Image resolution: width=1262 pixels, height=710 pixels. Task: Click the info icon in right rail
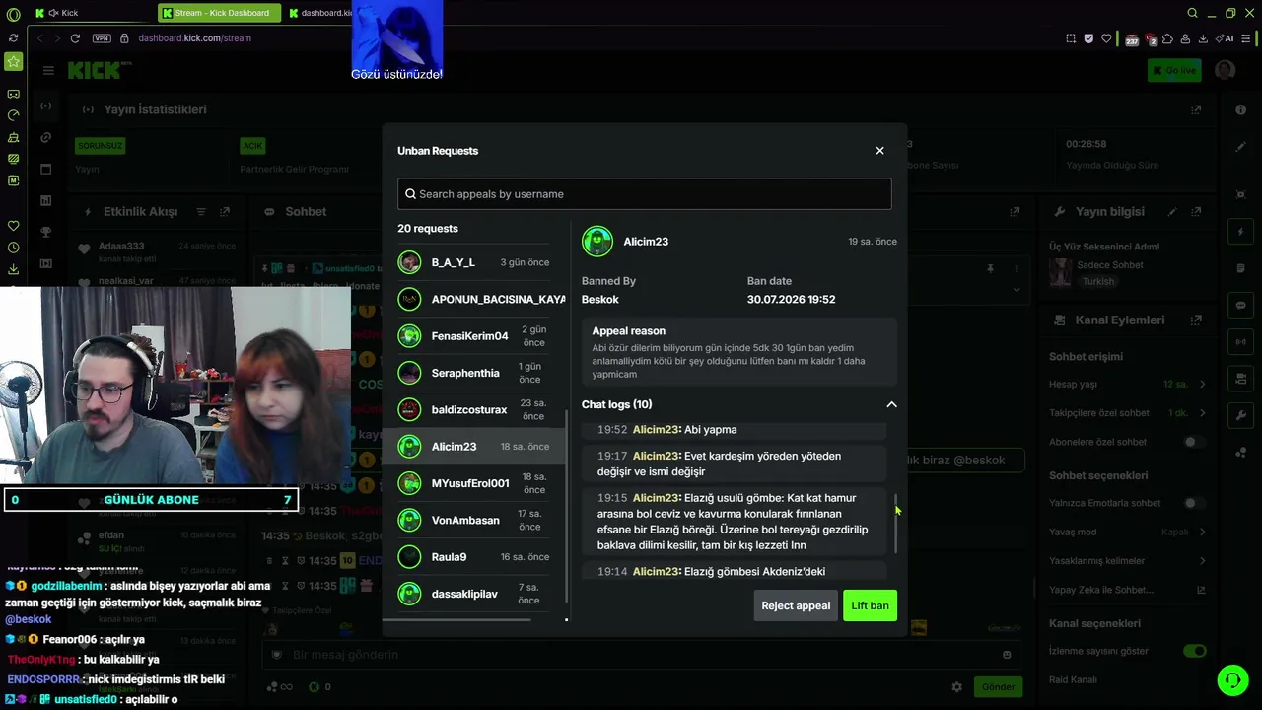tap(1240, 109)
